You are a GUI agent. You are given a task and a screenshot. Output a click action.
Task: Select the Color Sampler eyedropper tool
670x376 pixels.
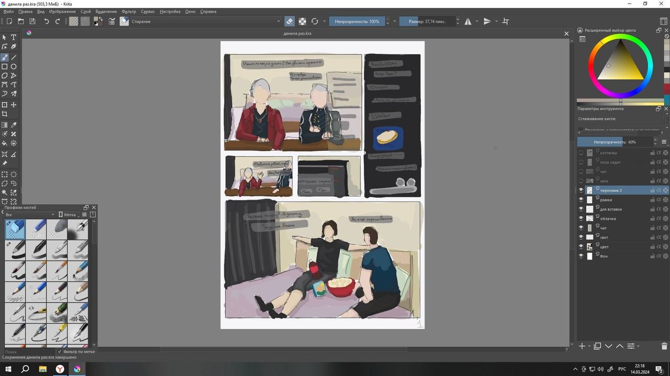(x=14, y=125)
